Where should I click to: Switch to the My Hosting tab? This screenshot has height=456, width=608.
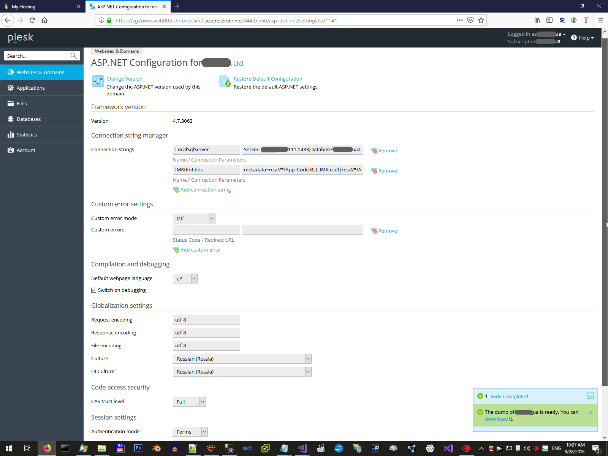point(43,6)
